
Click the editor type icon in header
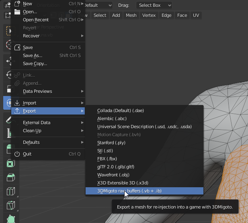(x=8, y=5)
